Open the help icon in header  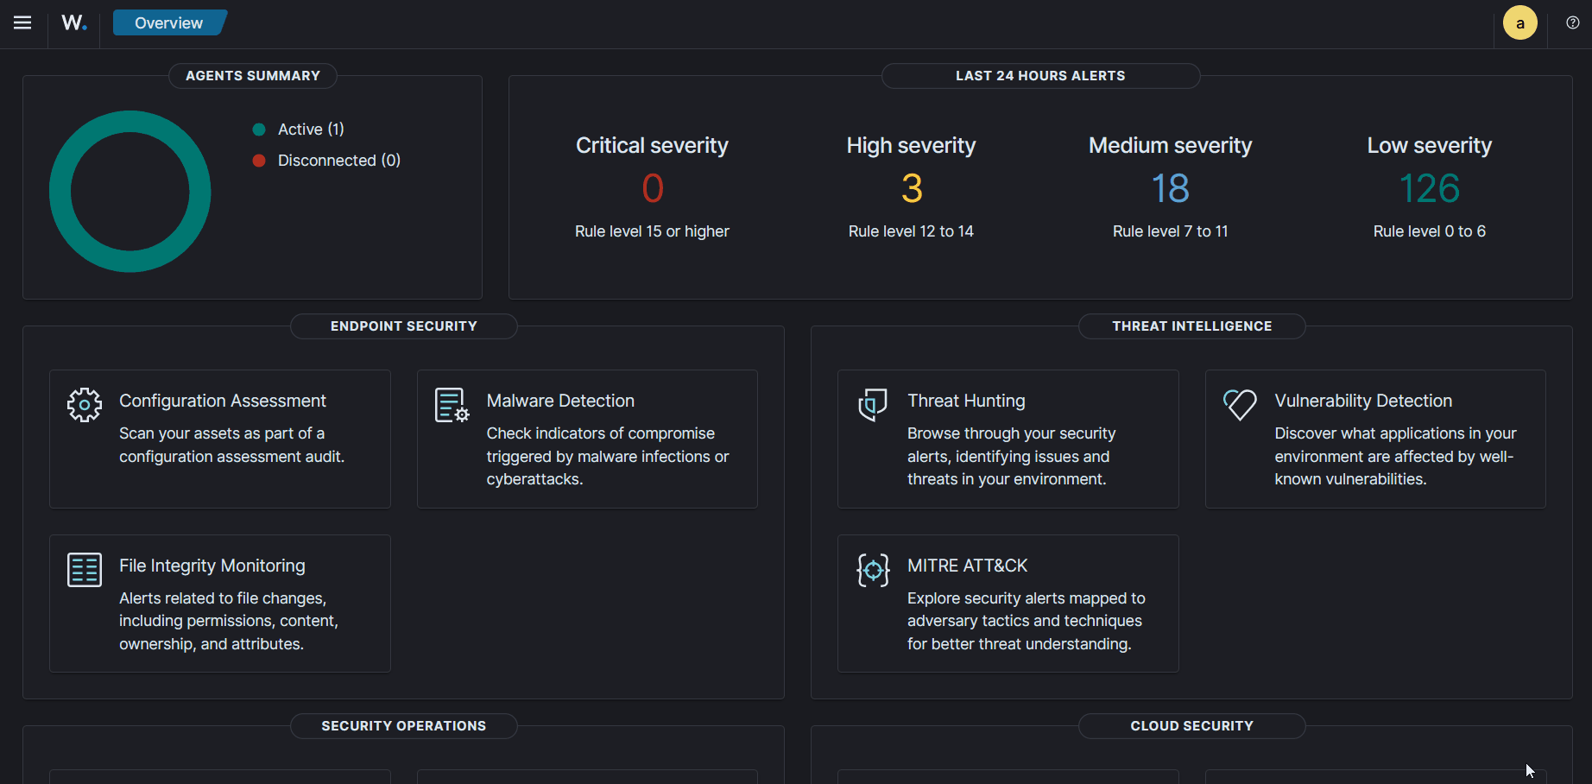click(x=1572, y=23)
